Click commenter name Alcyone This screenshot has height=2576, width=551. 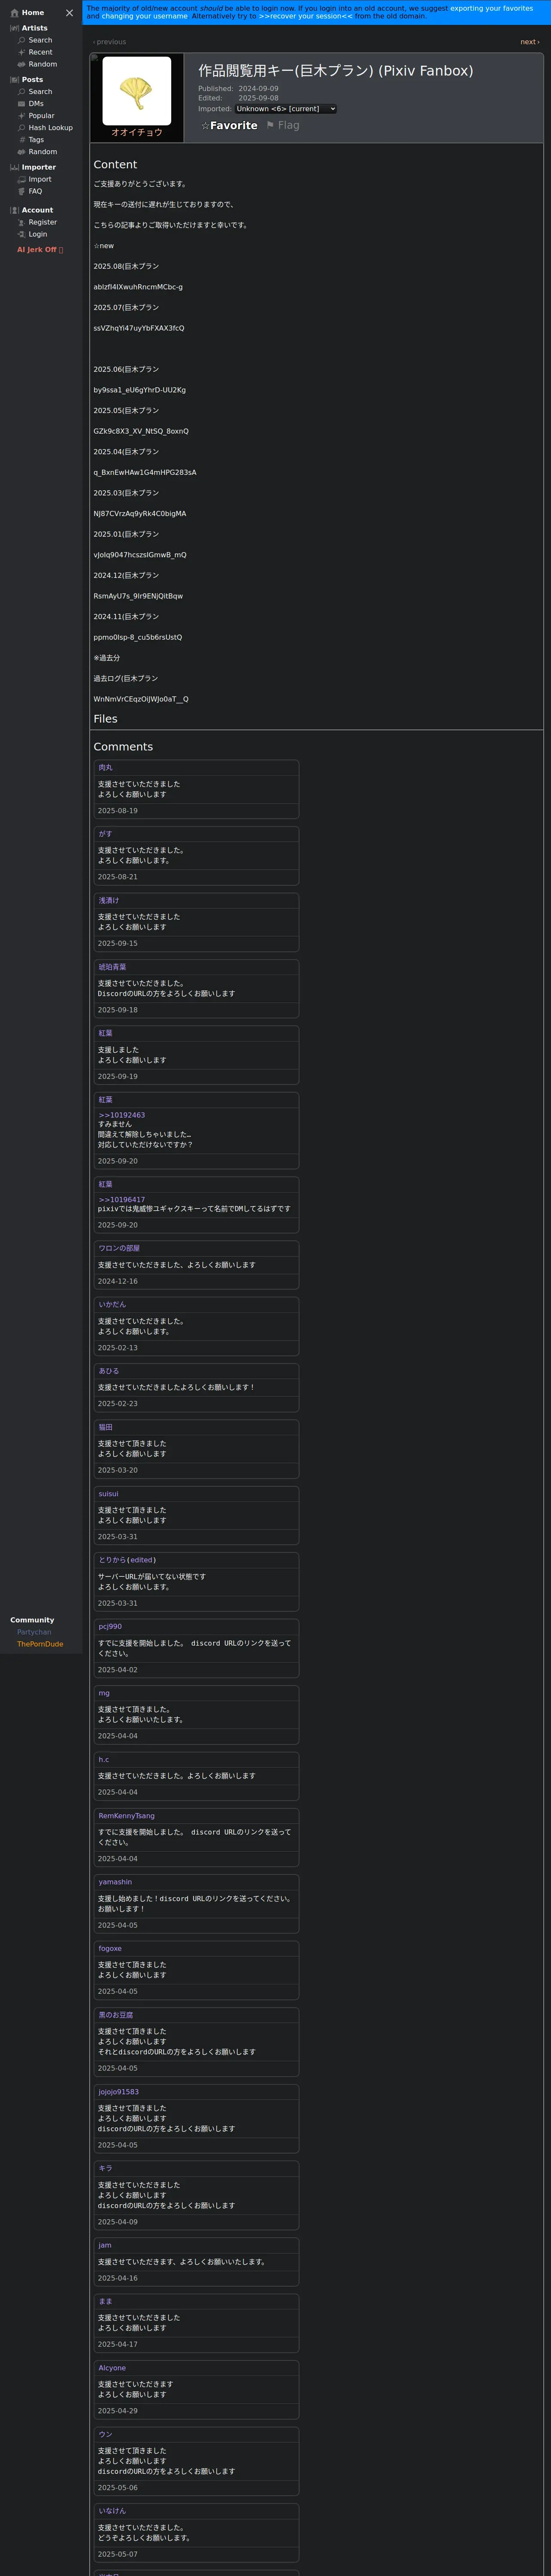pyautogui.click(x=112, y=2368)
